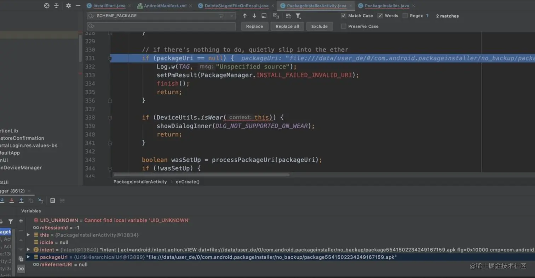Click the onCreate() breadcrumb
The image size is (535, 278).
tap(188, 182)
